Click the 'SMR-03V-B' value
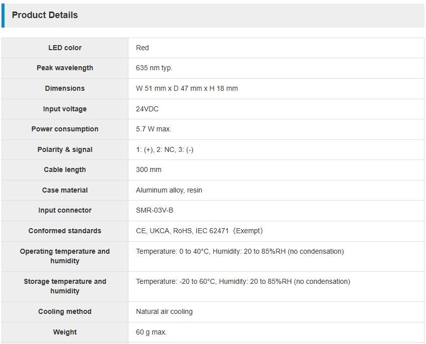The width and height of the screenshot is (426, 344). pyautogui.click(x=155, y=211)
